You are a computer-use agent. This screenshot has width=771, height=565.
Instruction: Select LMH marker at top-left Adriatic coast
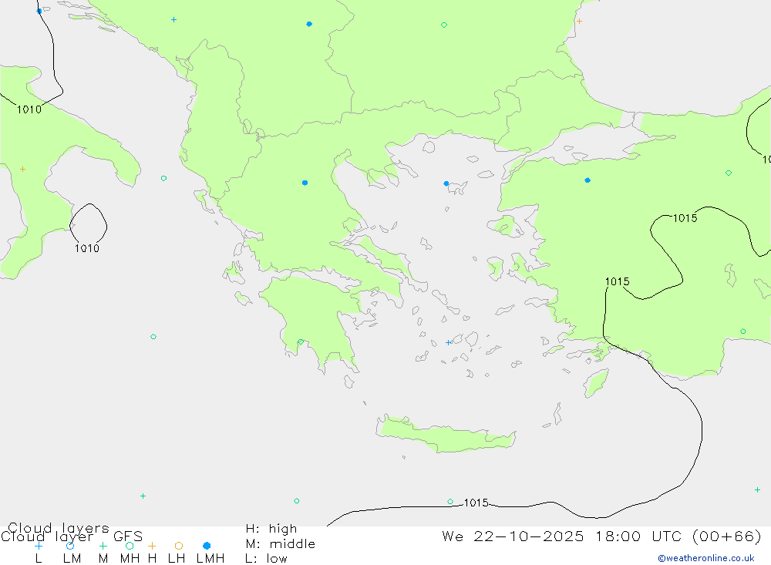pos(39,11)
